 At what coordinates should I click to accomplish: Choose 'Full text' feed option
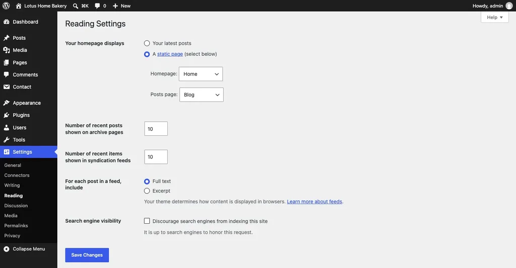tap(147, 182)
